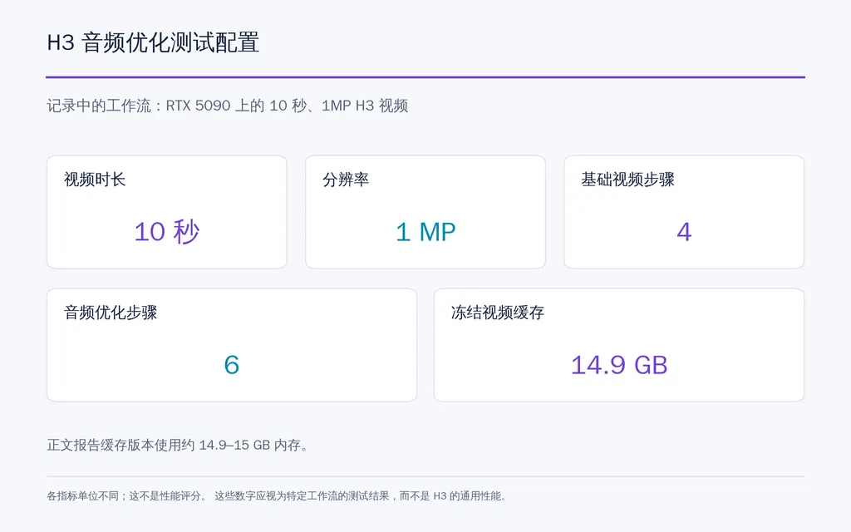
Task: Click the "10 秒" value
Action: pyautogui.click(x=167, y=232)
